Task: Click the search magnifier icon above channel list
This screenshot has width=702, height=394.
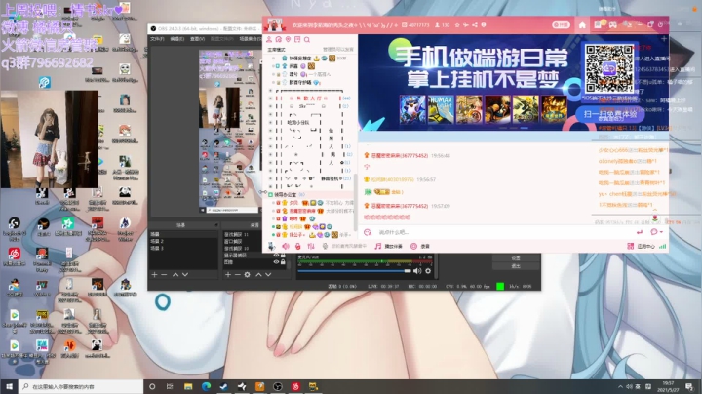Action: [307, 39]
